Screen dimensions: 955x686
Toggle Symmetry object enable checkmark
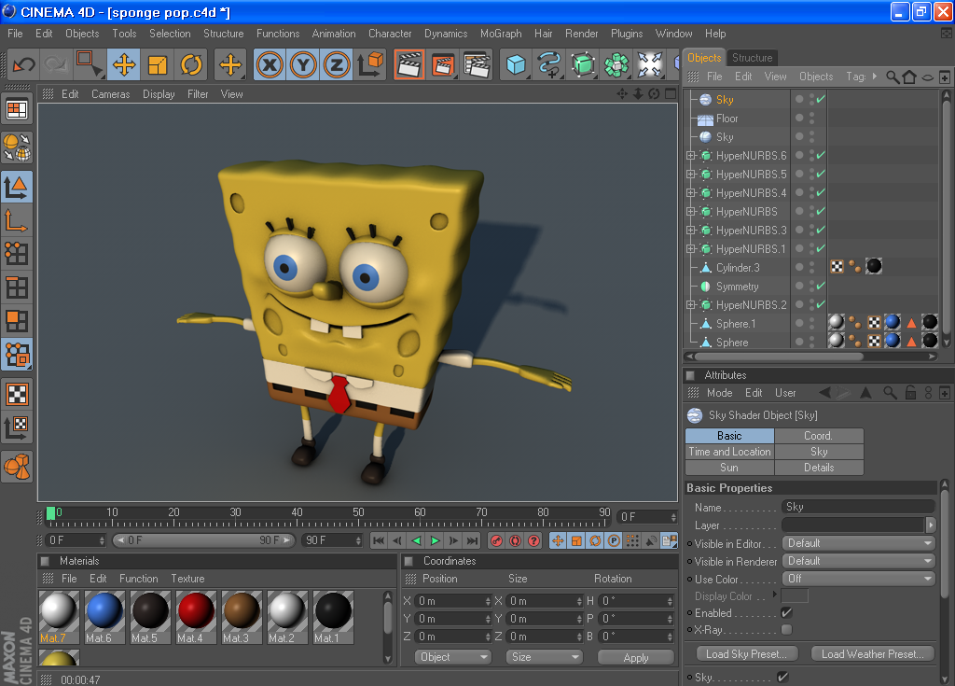click(x=821, y=286)
